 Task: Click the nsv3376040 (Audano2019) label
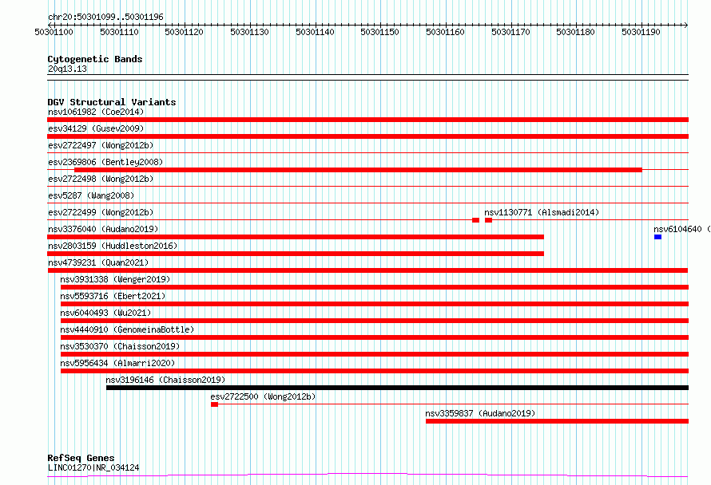click(103, 229)
